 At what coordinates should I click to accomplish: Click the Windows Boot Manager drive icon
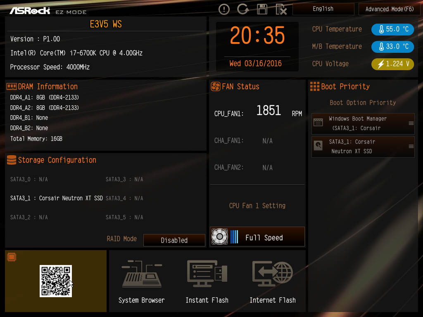tap(318, 122)
